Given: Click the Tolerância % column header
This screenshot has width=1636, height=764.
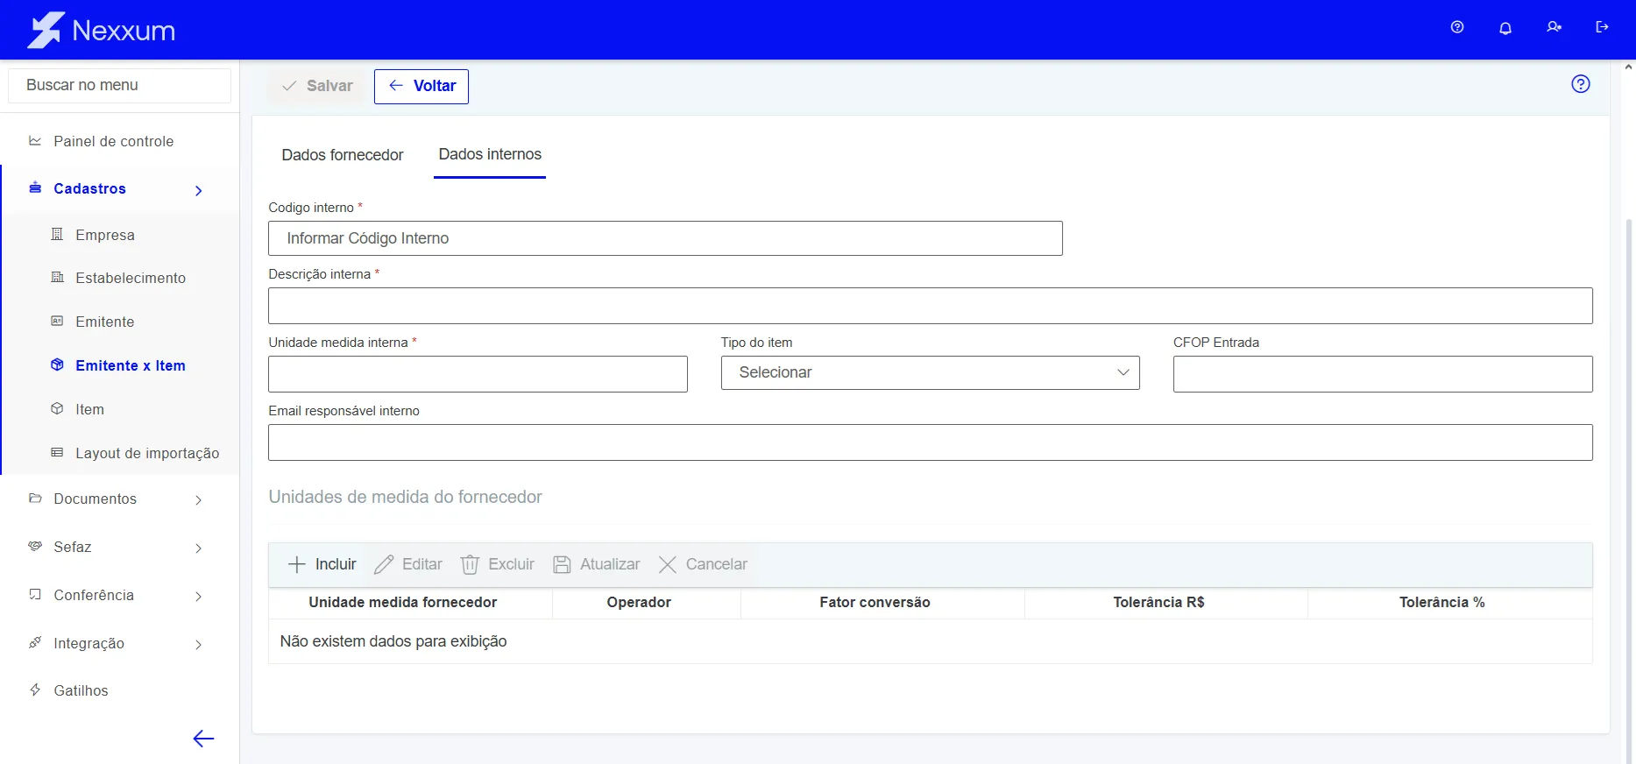Looking at the screenshot, I should click(1441, 602).
